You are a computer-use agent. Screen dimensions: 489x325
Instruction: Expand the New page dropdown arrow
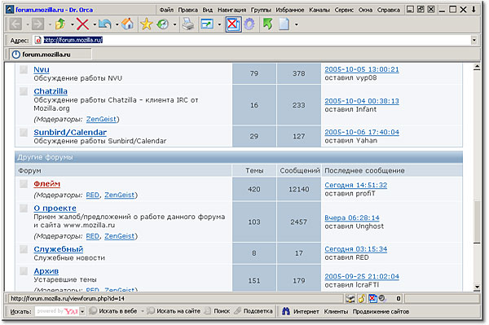[x=296, y=24]
